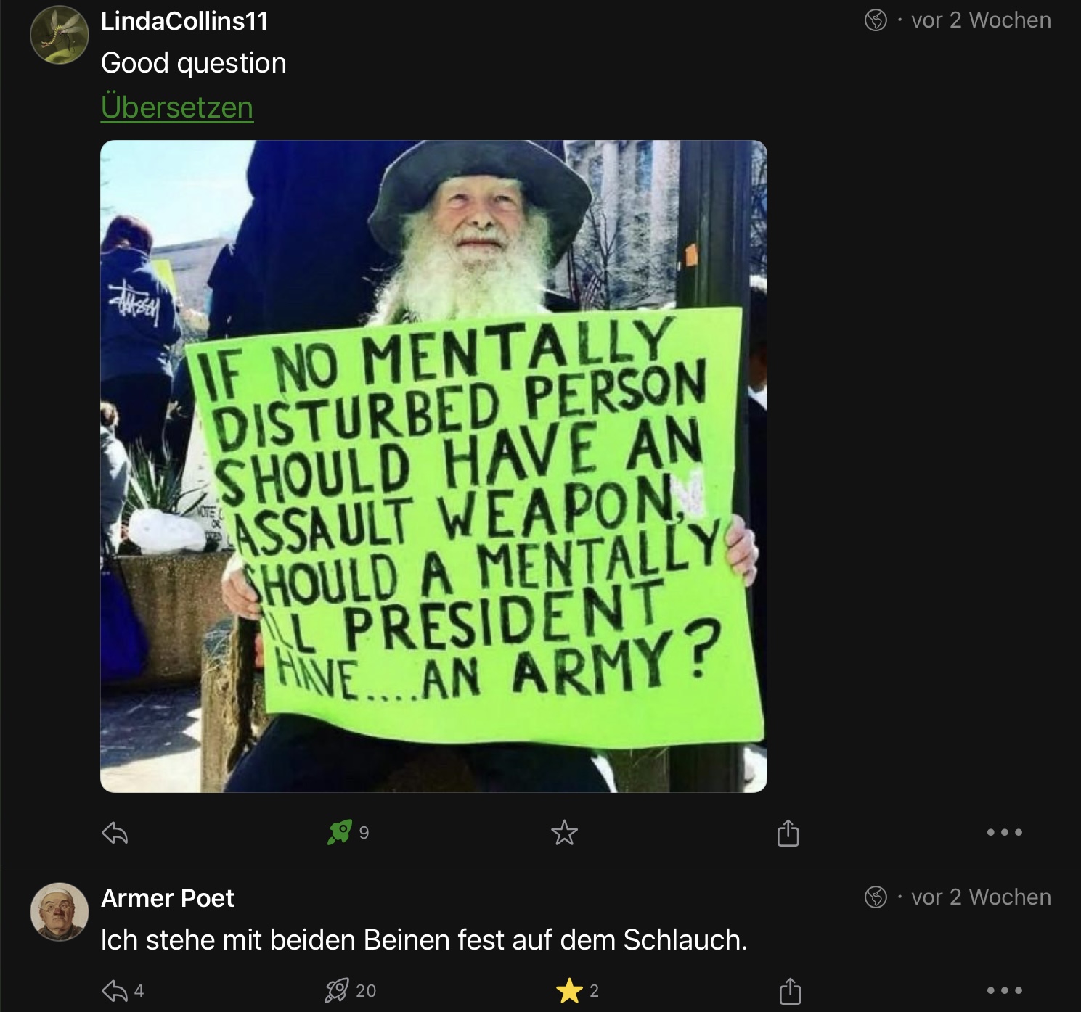Share LindaCollins11's post

[x=788, y=833]
